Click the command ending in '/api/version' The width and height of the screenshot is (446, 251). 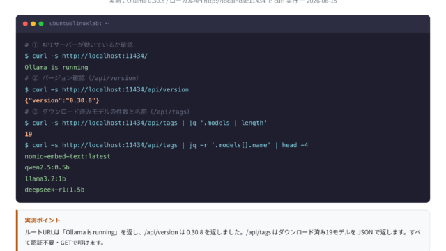pos(107,89)
